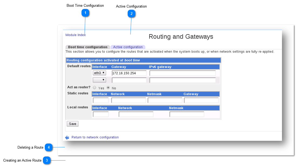Click the 'Boot Time Configuration' annotation label
Image resolution: width=296 pixels, height=167 pixels.
[x=85, y=5]
